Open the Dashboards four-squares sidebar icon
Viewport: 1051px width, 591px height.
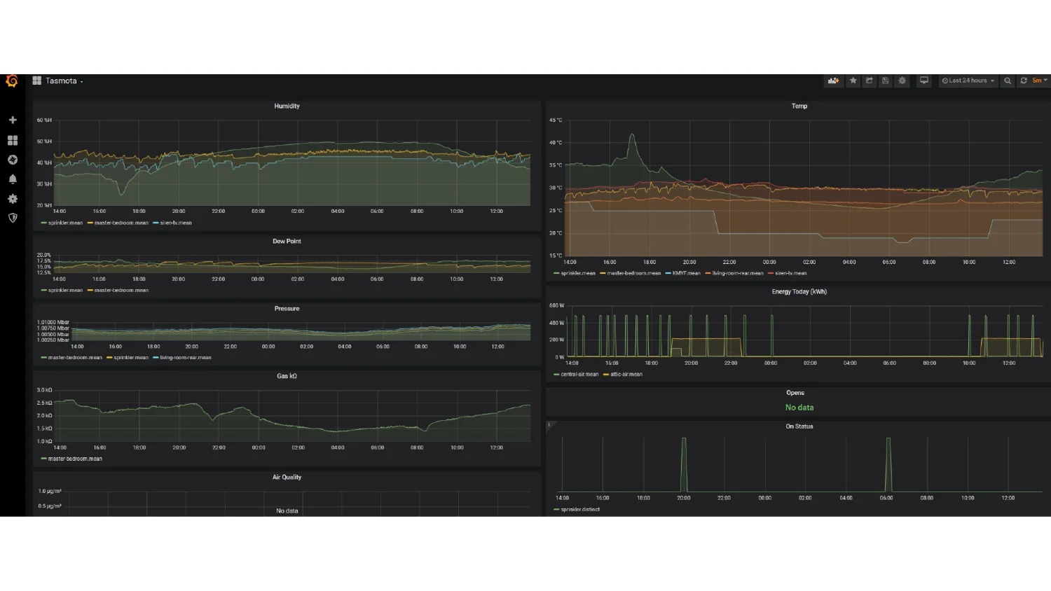13,140
